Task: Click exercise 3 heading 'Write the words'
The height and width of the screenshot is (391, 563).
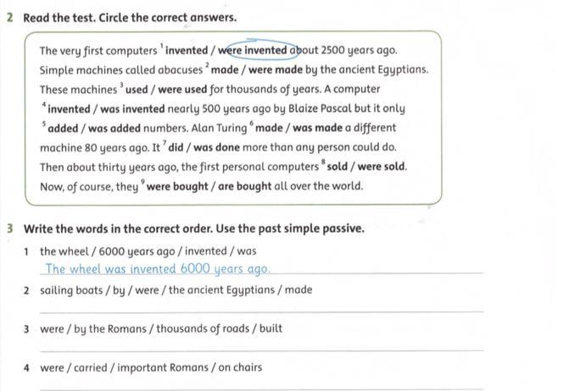Action: point(194,229)
